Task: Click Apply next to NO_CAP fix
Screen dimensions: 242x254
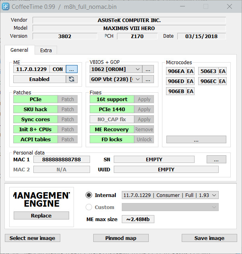Action: pos(144,120)
